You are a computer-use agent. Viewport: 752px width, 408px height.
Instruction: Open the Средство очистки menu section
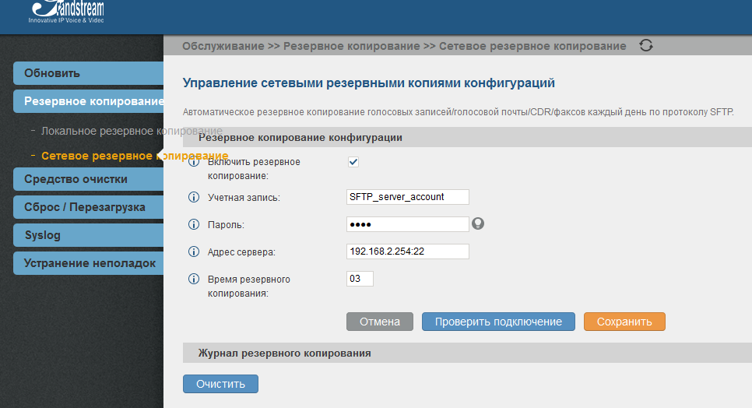[88, 179]
